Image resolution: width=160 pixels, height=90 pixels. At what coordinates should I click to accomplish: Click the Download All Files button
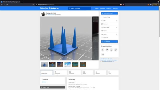(109, 13)
